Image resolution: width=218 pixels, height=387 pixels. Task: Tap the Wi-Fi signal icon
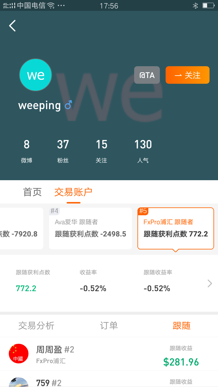[x=51, y=5]
